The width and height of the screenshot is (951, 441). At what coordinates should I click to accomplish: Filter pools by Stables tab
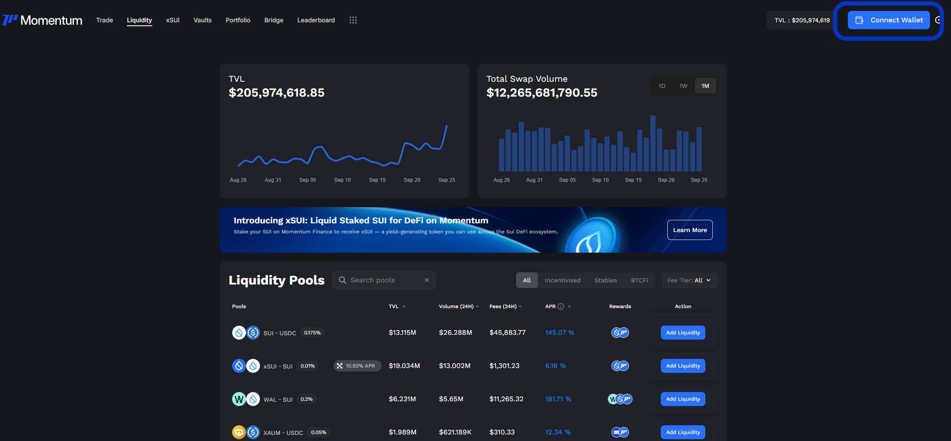605,280
